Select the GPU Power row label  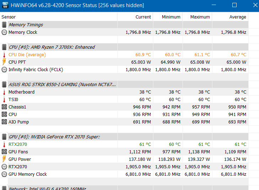20,159
